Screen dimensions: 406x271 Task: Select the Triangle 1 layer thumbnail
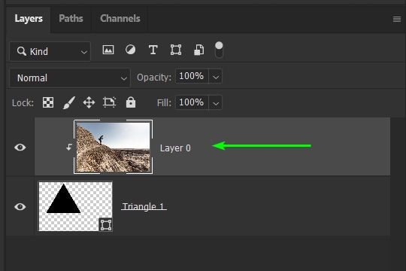pos(75,206)
